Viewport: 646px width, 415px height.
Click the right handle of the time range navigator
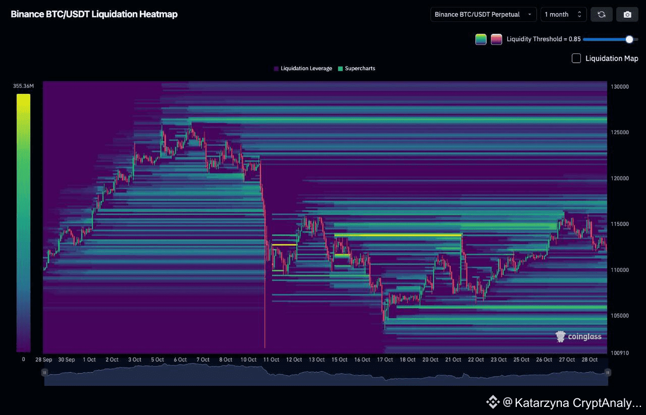608,373
